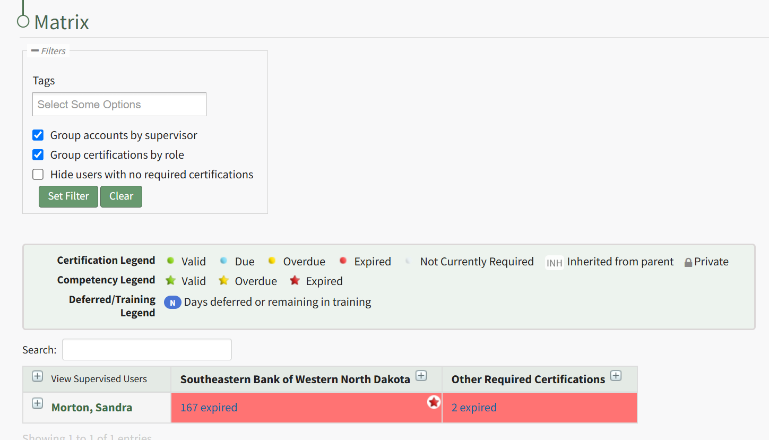Enable Hide users with no required certifications
This screenshot has height=440, width=769.
[x=38, y=175]
